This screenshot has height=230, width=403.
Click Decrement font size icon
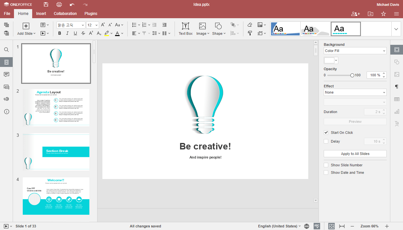click(x=110, y=25)
